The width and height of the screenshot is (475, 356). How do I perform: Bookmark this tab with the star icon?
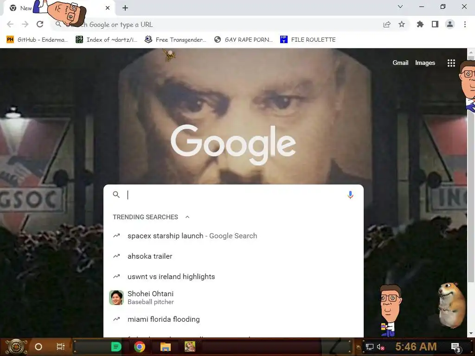coord(402,24)
